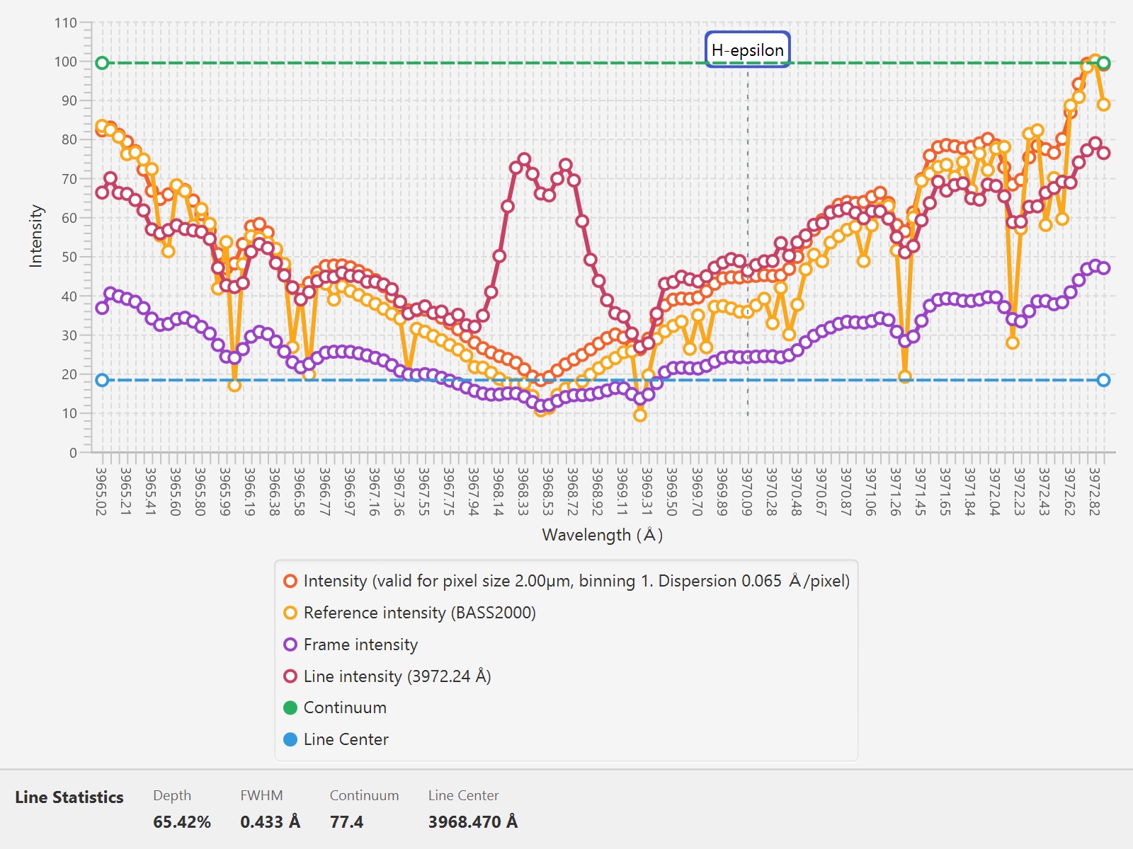Screen dimensions: 1133x849
Task: Click the FWHM value 0.433 Å
Action: (x=270, y=822)
